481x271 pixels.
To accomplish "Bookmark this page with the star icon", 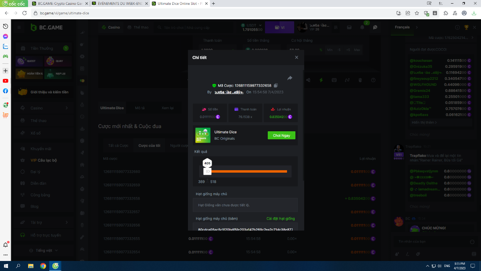I will coord(417,13).
